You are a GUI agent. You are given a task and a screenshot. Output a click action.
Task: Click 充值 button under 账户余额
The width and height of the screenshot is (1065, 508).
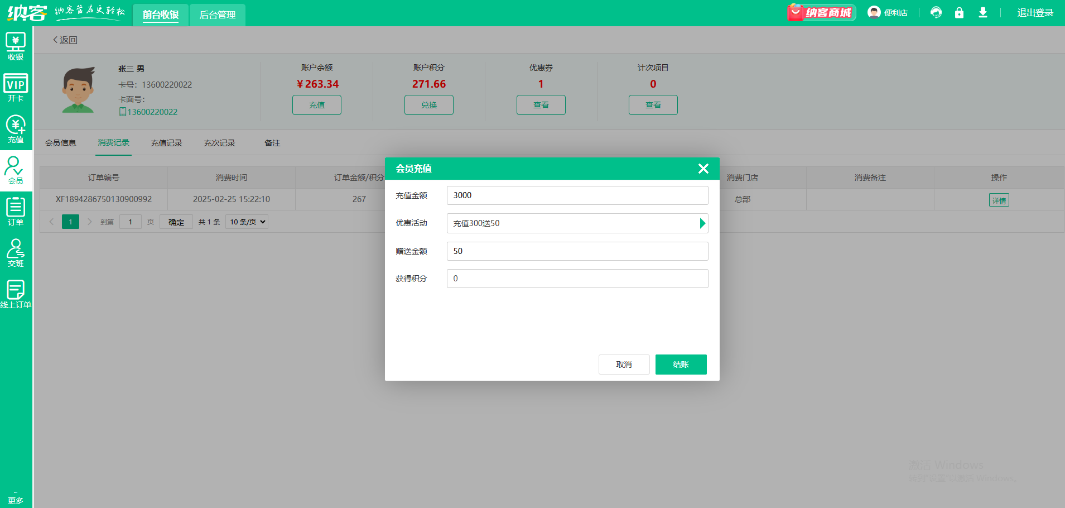coord(317,105)
